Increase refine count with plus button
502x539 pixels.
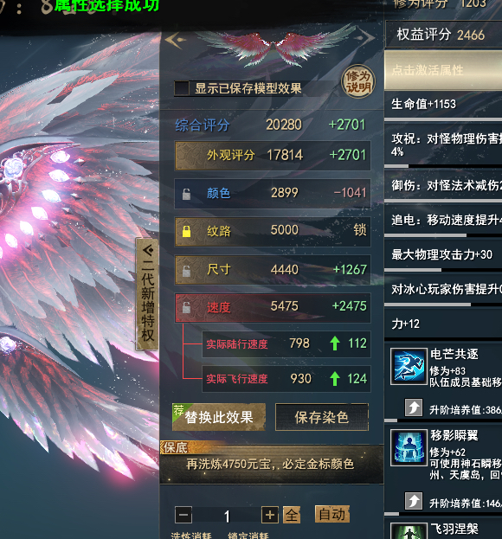tap(270, 515)
